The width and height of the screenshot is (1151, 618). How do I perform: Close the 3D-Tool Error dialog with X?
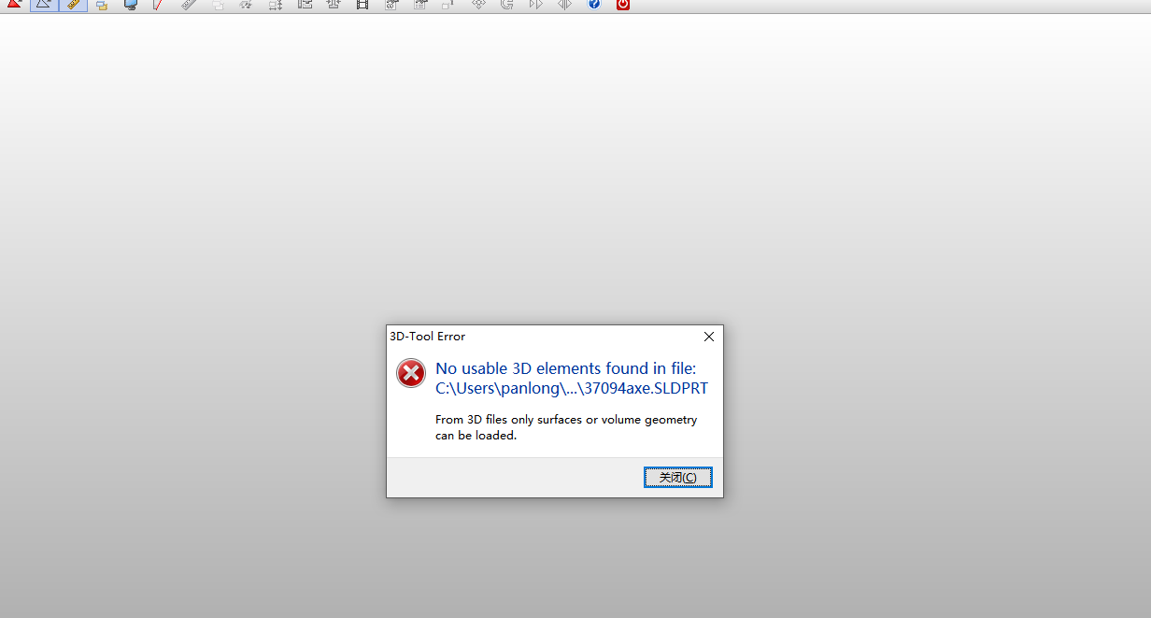708,337
